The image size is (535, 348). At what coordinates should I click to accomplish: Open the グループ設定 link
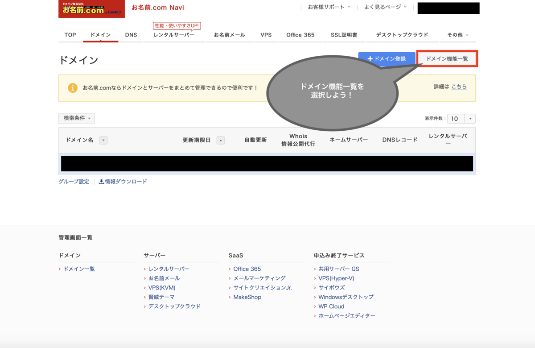[x=74, y=182]
